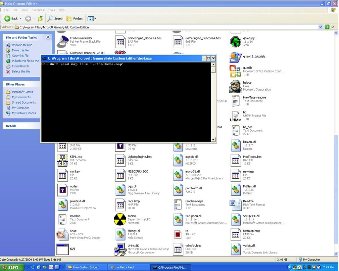Open the Back history dropdown arrow

point(21,19)
